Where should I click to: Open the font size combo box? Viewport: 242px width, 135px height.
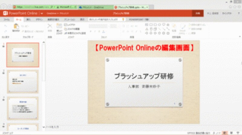coord(114,26)
